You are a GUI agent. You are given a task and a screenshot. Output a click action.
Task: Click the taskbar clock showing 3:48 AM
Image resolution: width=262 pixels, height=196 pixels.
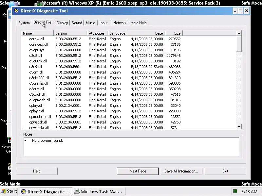click(249, 192)
